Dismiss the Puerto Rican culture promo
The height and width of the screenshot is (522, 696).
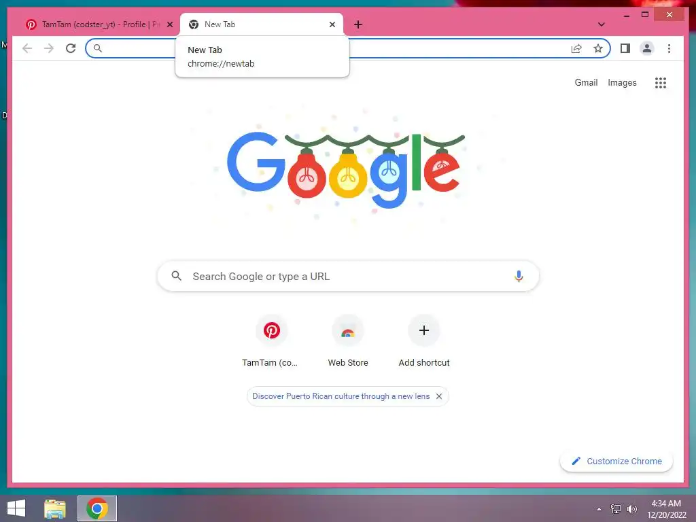439,396
